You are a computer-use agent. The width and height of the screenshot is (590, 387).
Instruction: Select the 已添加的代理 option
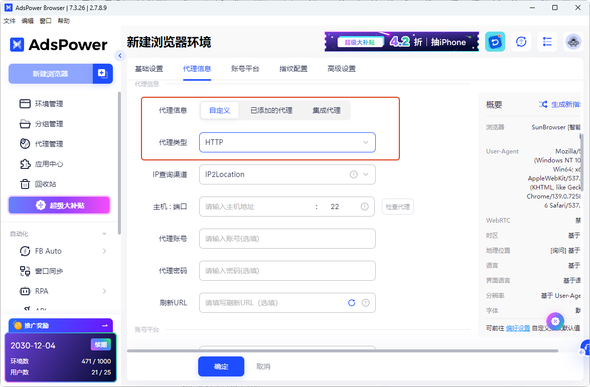271,110
